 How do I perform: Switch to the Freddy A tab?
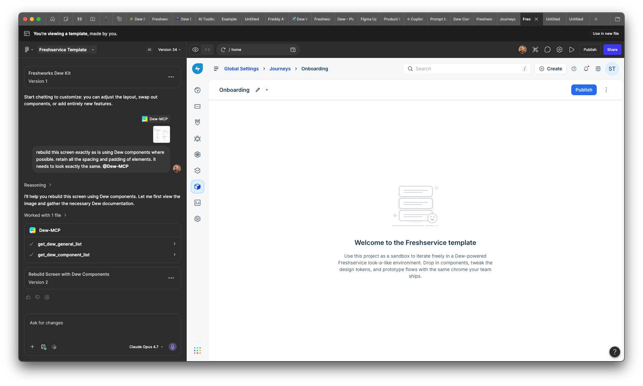click(x=276, y=19)
